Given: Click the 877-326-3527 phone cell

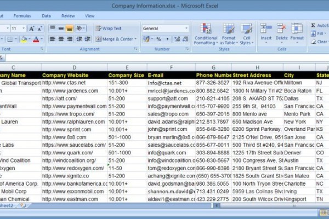Looking at the screenshot, I should tap(213, 83).
